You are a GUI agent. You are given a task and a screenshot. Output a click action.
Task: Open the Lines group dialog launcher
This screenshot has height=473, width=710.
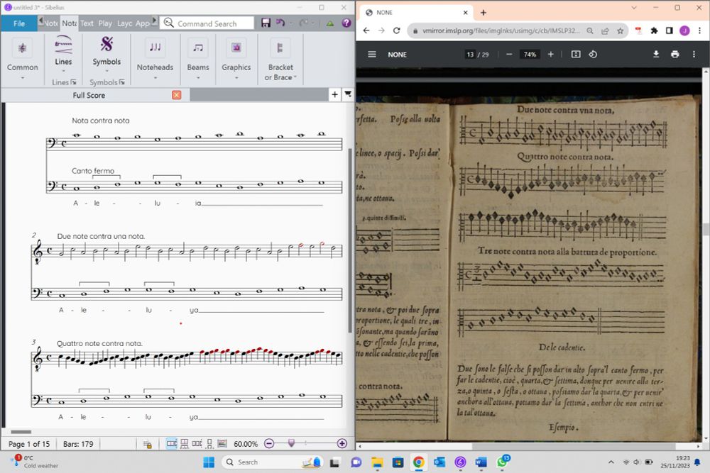click(x=74, y=83)
